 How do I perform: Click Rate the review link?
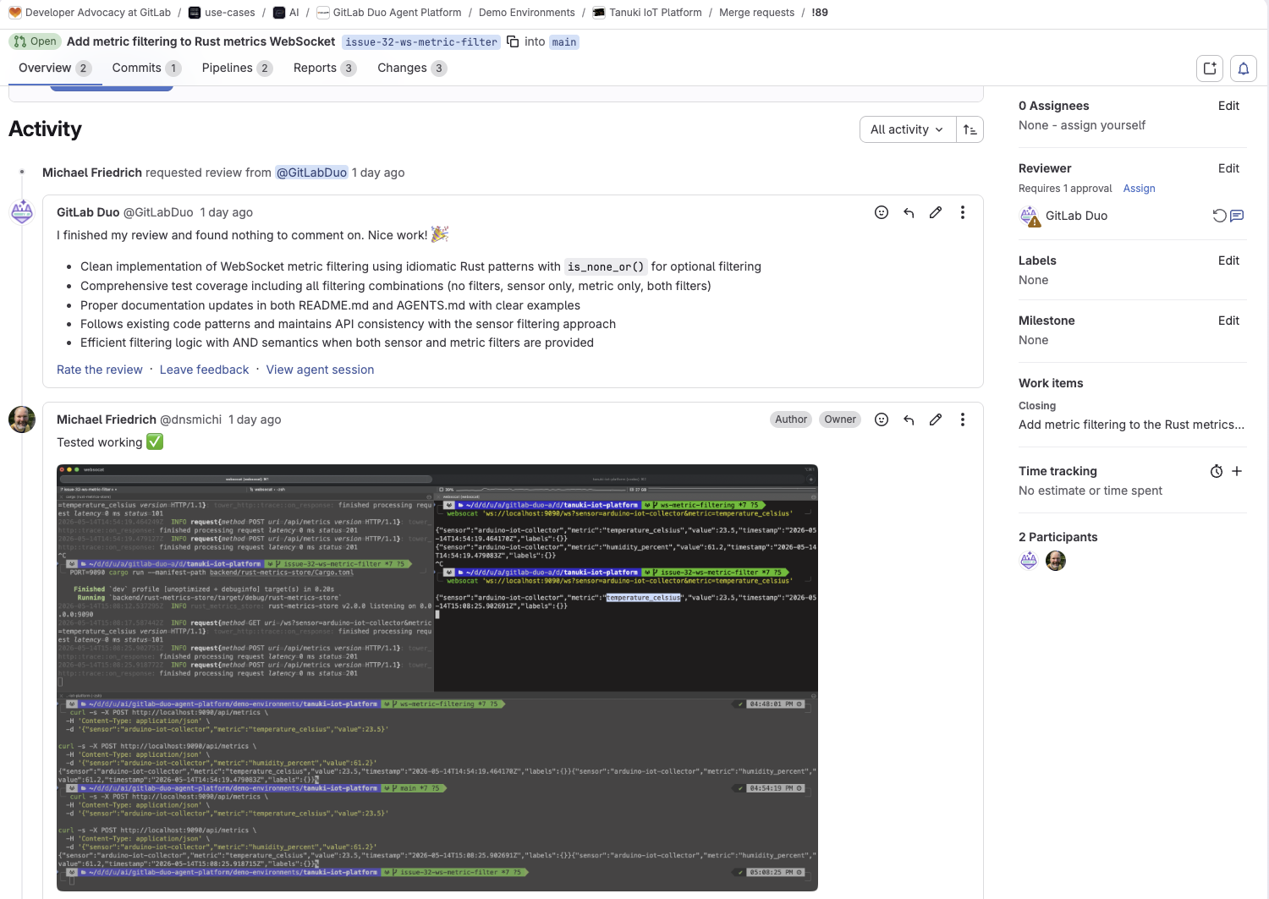(x=100, y=370)
